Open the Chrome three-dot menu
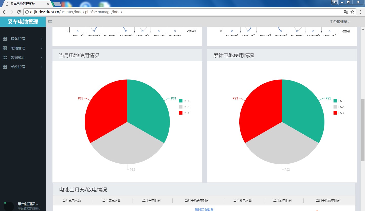365x211 pixels. click(x=360, y=12)
